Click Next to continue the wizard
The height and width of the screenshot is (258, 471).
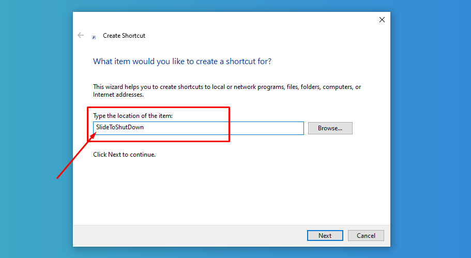(x=325, y=235)
